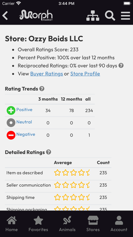
Task: Go to the Home tab
Action: (x=12, y=224)
